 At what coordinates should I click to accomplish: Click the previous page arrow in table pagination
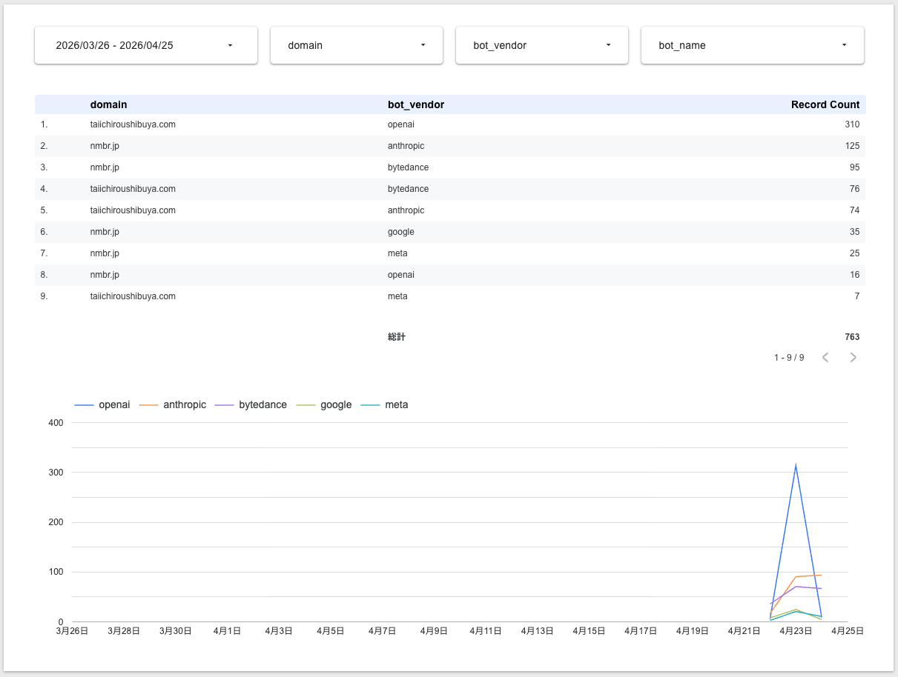(825, 358)
